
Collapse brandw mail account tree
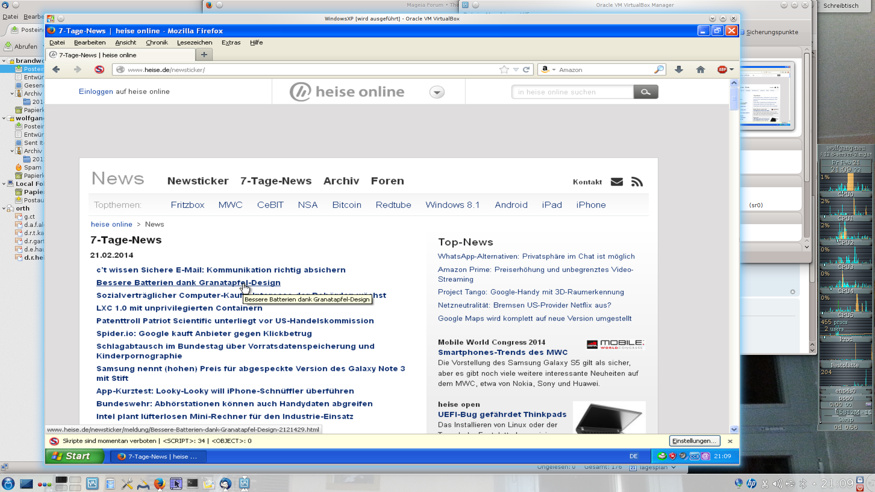point(4,61)
